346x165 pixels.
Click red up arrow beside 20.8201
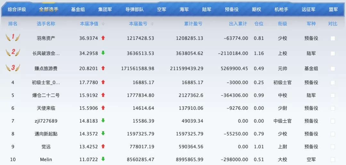103,68
